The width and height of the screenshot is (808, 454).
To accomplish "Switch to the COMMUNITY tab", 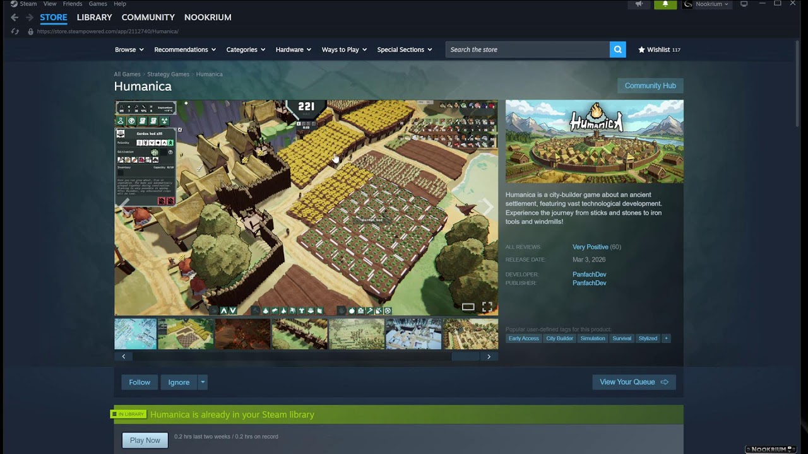I will 148,18.
